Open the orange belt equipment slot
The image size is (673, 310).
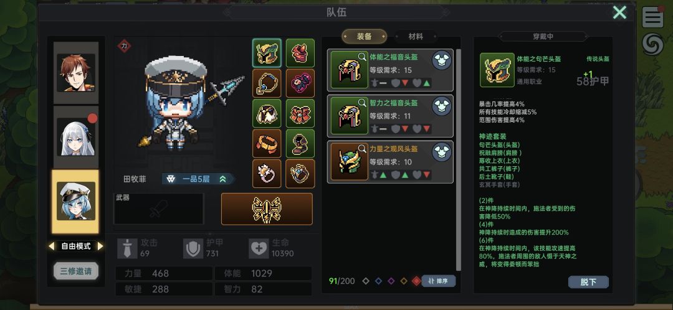pos(267,144)
